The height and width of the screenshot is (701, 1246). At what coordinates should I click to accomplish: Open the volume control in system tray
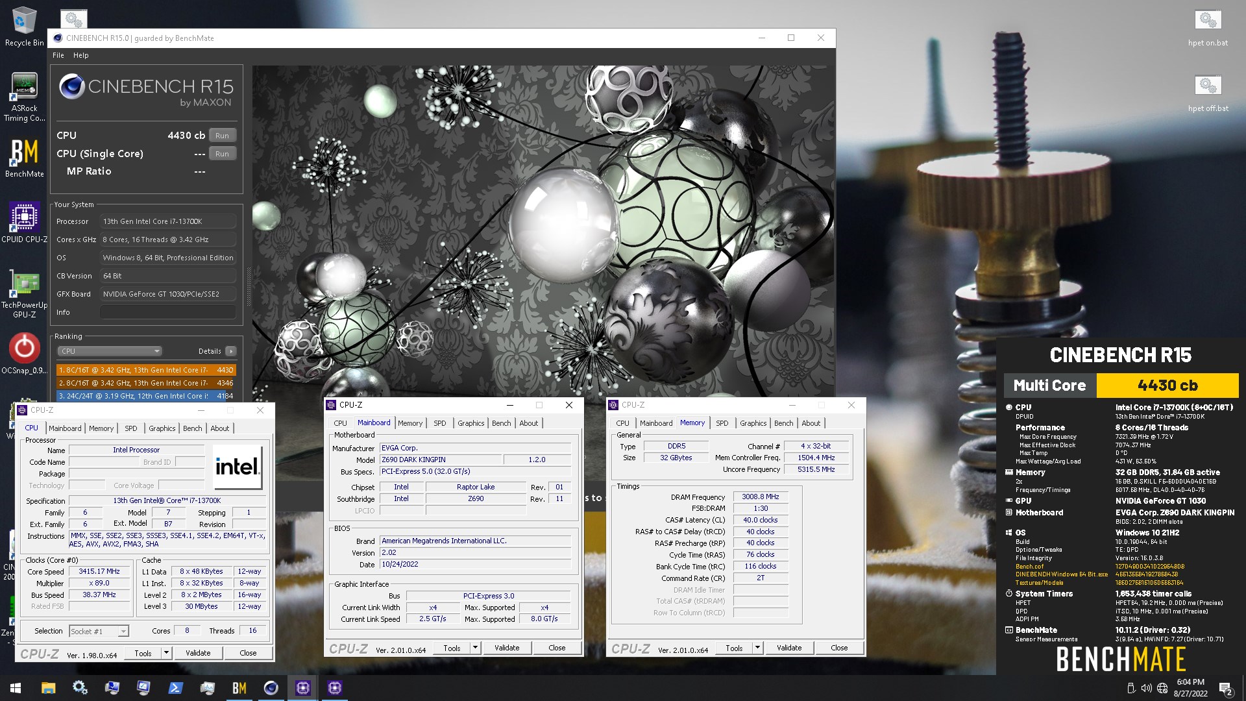1146,688
